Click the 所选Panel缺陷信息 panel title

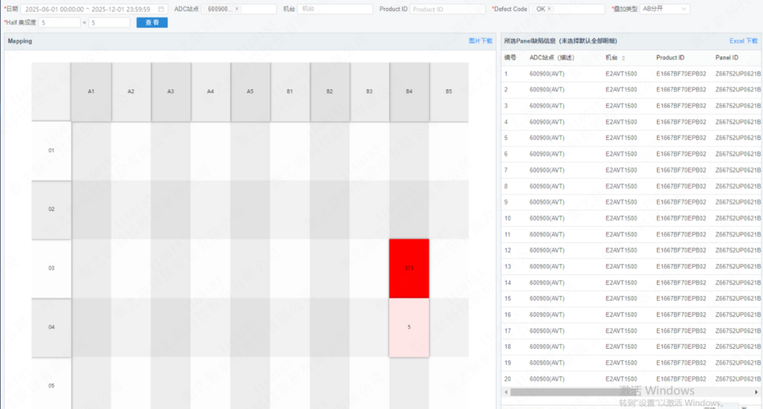(560, 41)
